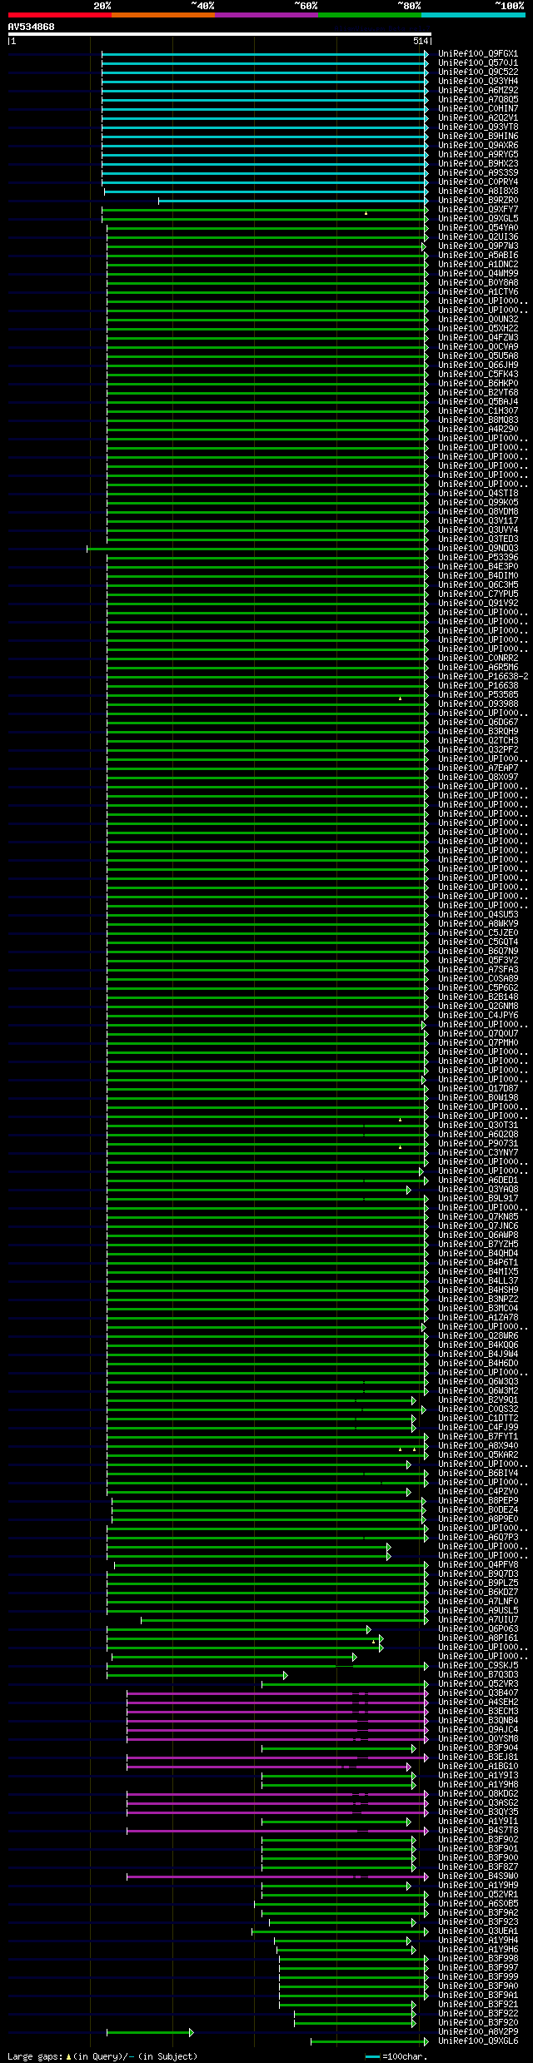
Task: Select UniRef100_B4QHD4 label
Action: coord(478,1254)
